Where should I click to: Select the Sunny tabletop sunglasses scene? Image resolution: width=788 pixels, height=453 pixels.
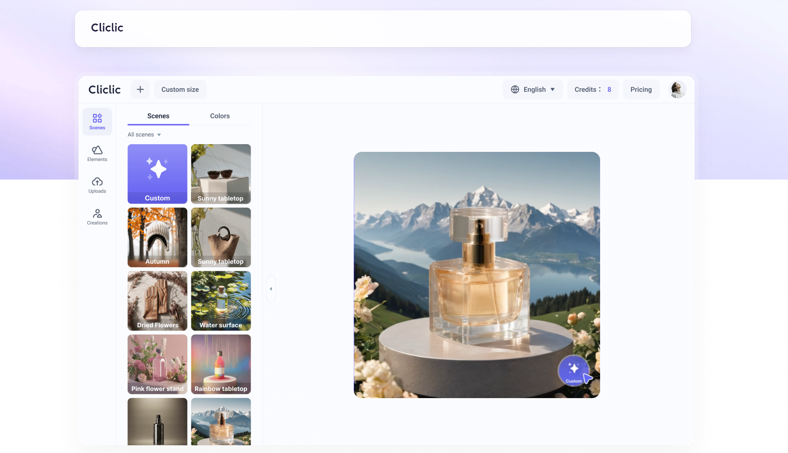221,174
